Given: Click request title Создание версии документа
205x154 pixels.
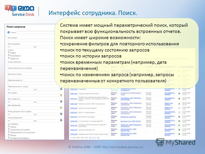Looking at the screenshot, I should 89,94.
